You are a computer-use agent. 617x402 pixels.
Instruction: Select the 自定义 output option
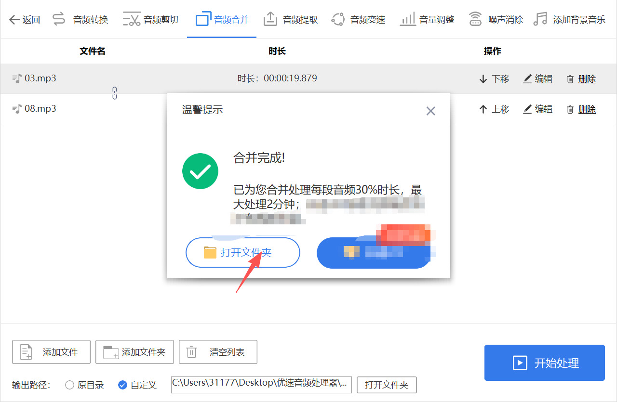pos(137,385)
